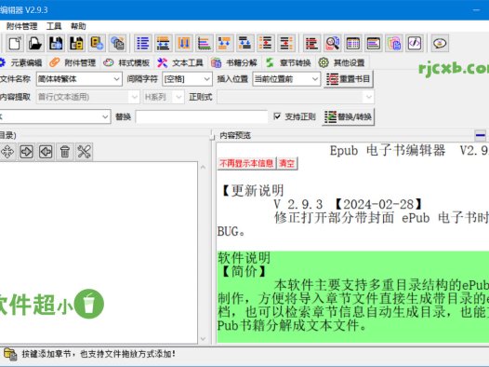Click the coloured copy-pages toolbar icon
The width and height of the screenshot is (489, 367).
tap(394, 43)
